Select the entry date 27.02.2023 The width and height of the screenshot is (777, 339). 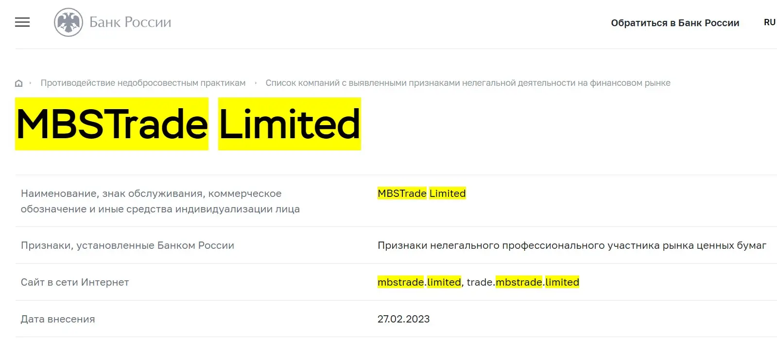[x=403, y=319]
